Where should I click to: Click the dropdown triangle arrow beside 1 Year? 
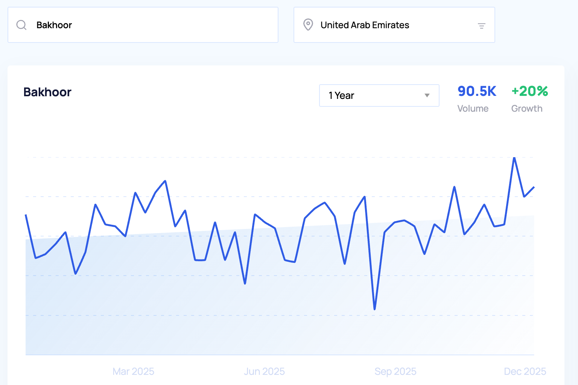point(427,95)
